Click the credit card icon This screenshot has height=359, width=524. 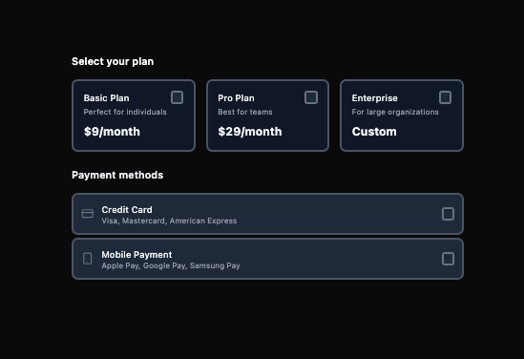point(88,214)
